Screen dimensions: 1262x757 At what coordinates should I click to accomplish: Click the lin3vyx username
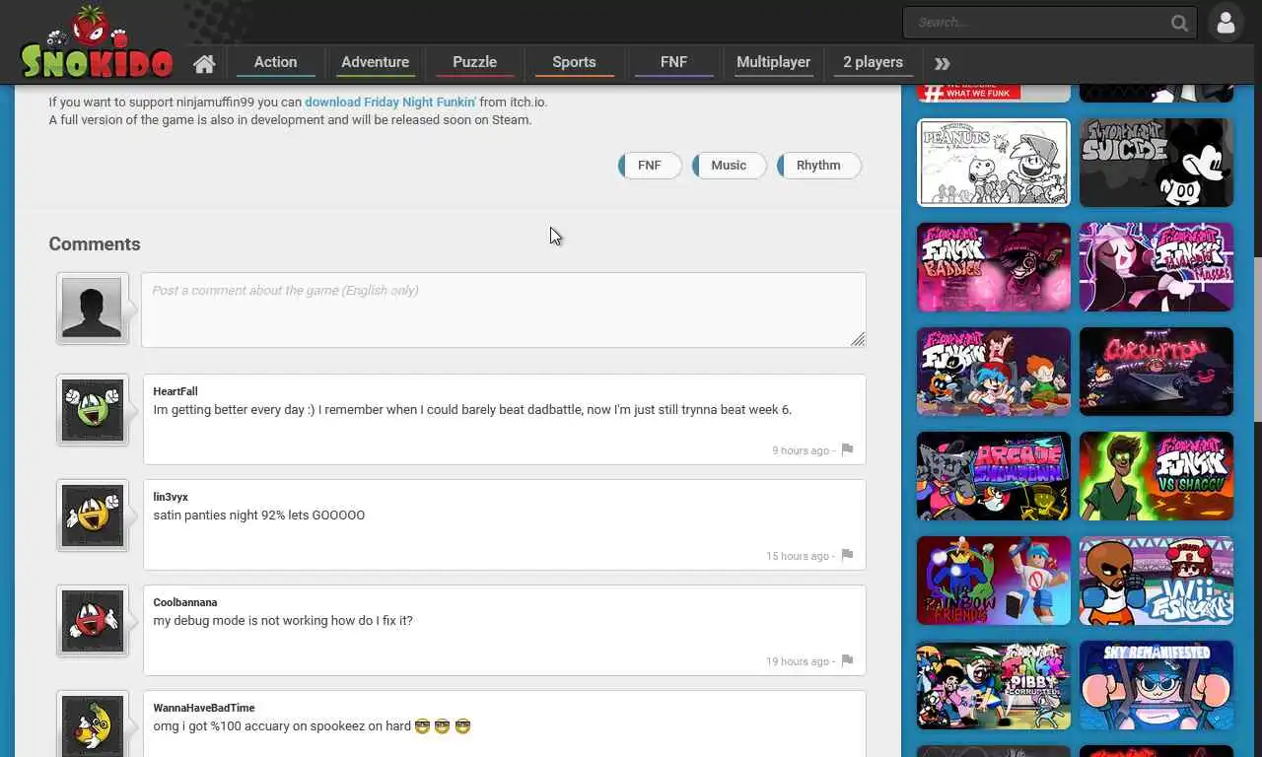[171, 497]
